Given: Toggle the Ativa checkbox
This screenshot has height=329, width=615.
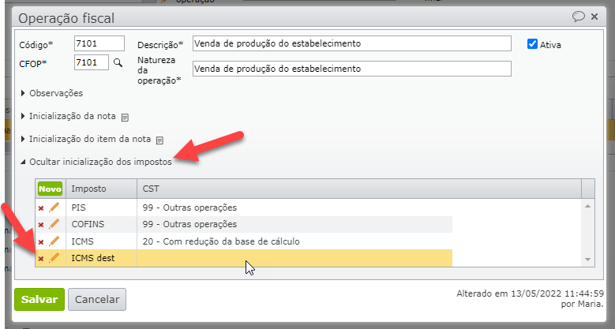Looking at the screenshot, I should pos(532,44).
